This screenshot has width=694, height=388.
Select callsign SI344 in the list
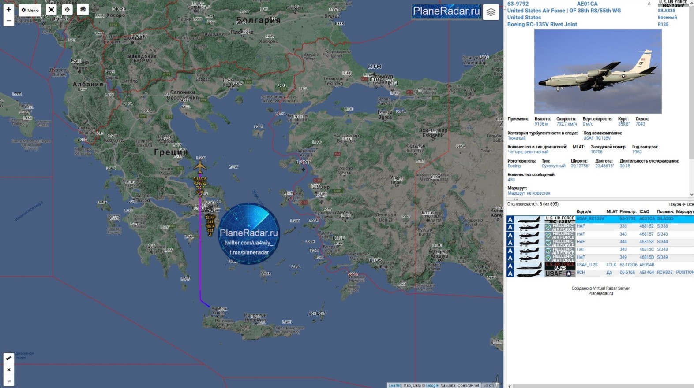pyautogui.click(x=662, y=241)
